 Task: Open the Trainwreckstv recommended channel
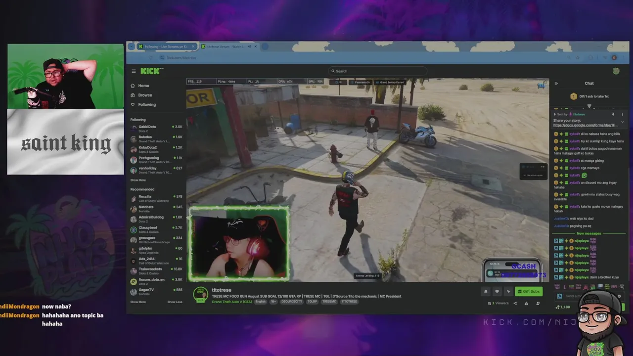(x=156, y=270)
